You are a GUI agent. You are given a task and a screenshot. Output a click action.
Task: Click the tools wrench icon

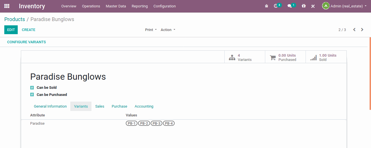click(x=313, y=6)
